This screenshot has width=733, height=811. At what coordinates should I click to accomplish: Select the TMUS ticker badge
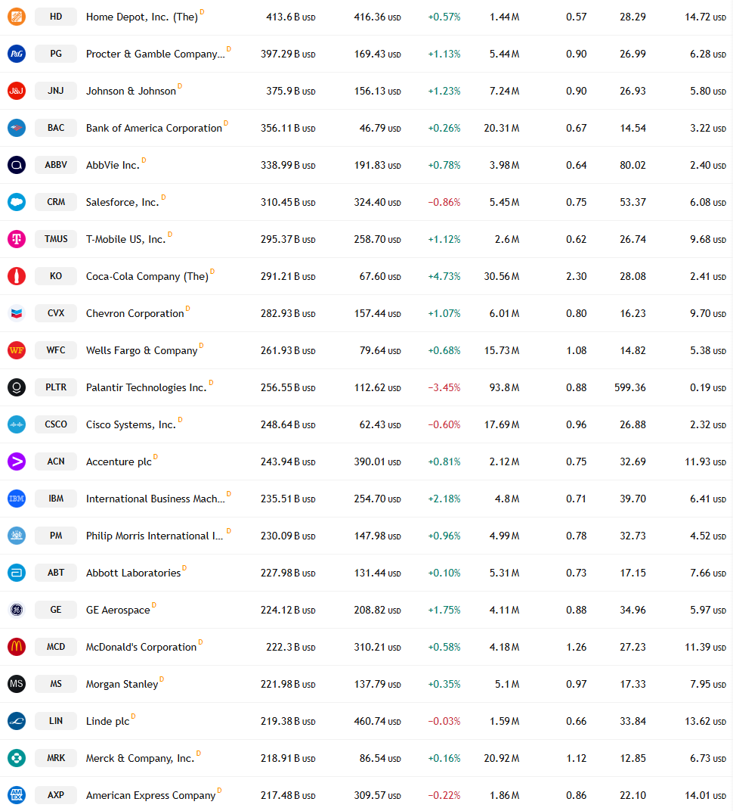[56, 239]
